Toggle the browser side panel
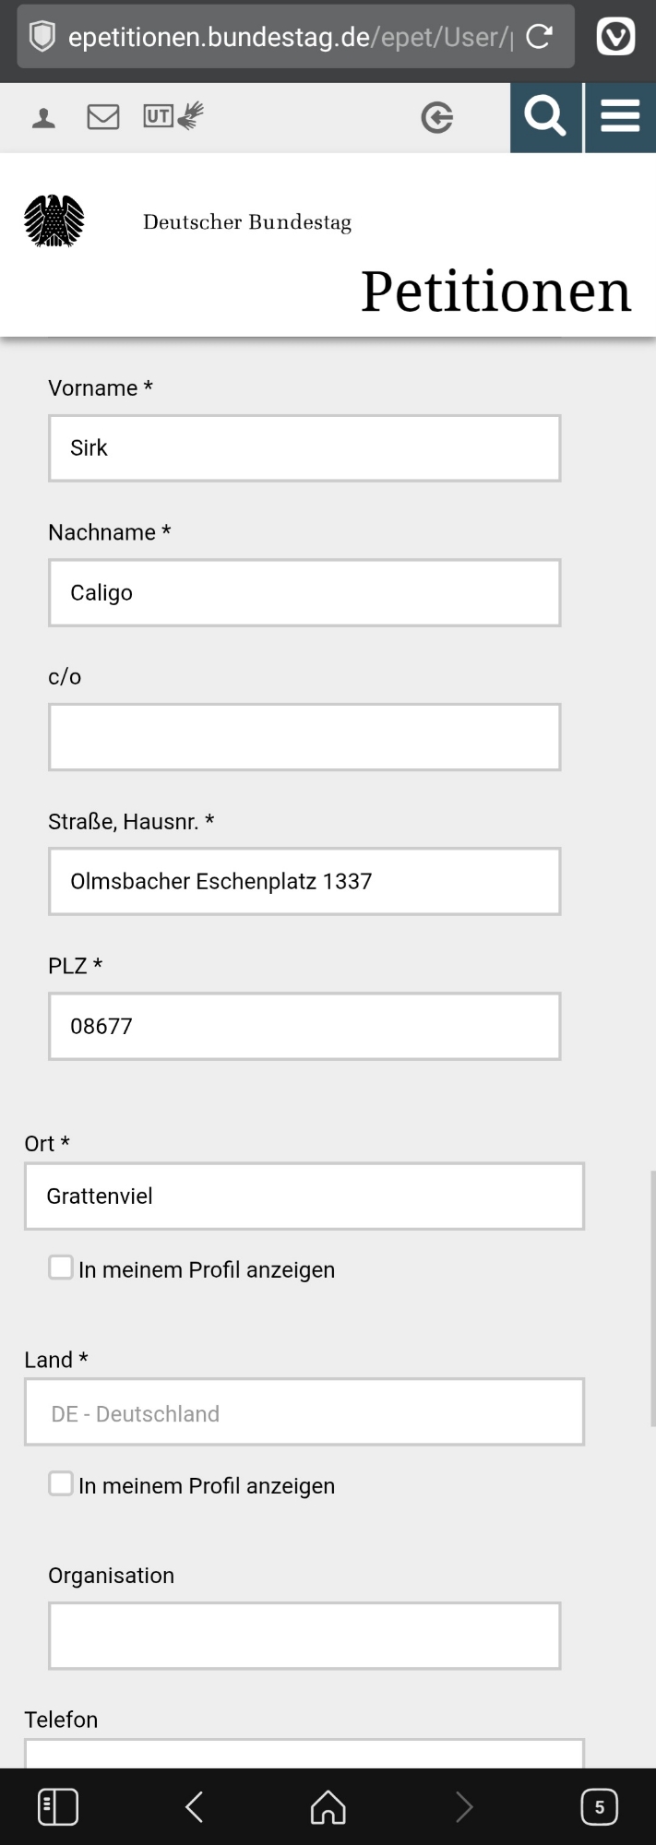The height and width of the screenshot is (1845, 656). pos(57,1806)
